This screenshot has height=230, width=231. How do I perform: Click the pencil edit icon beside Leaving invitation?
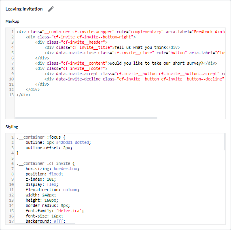(51, 9)
